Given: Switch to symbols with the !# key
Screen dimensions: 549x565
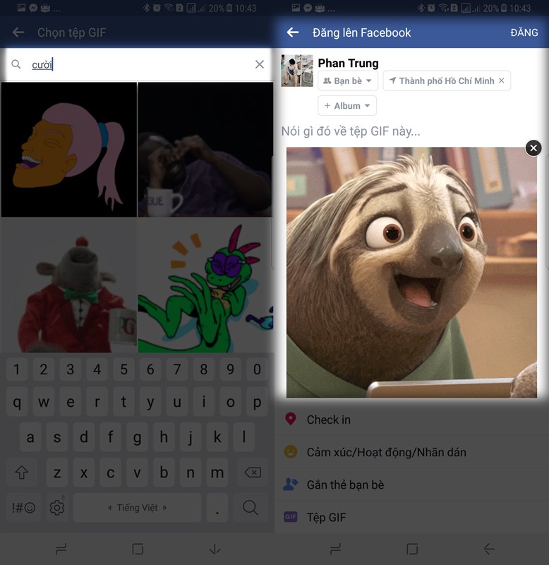Looking at the screenshot, I should point(23,507).
